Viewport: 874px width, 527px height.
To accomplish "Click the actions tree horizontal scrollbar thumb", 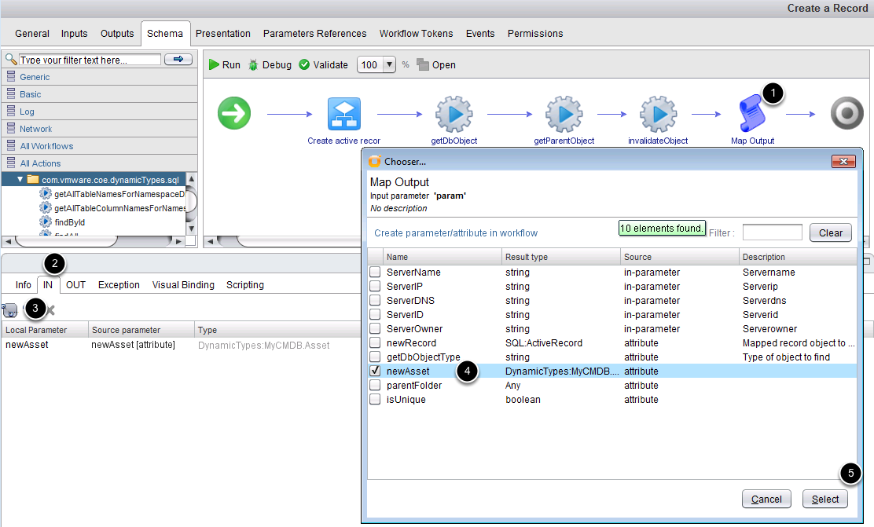I will (66, 241).
